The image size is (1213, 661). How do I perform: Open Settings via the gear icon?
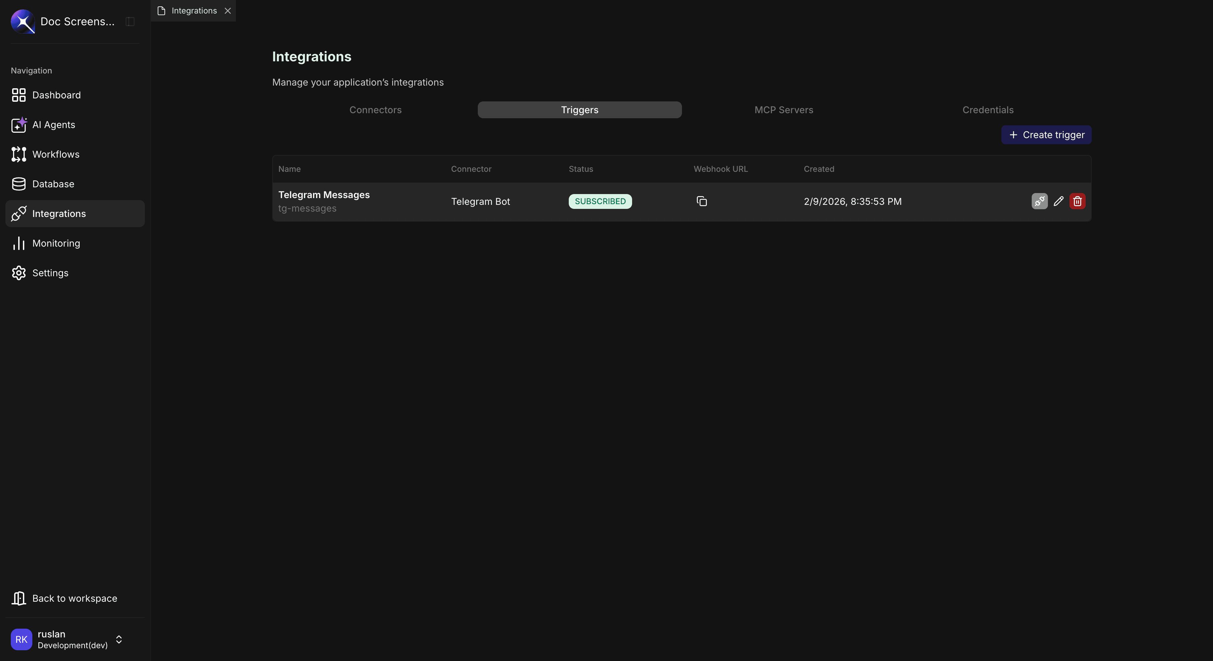pyautogui.click(x=19, y=273)
